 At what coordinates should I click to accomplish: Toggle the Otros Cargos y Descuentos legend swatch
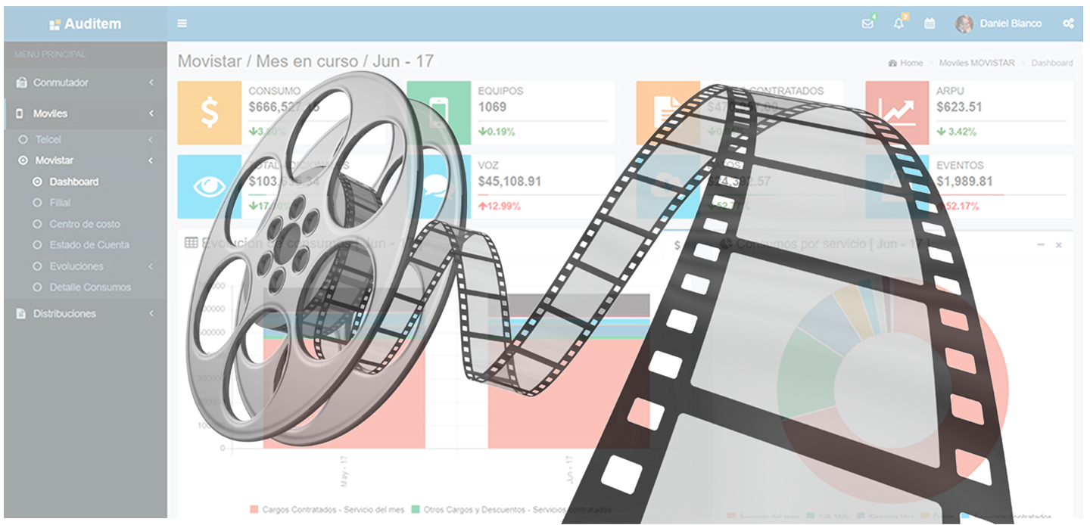pos(415,509)
